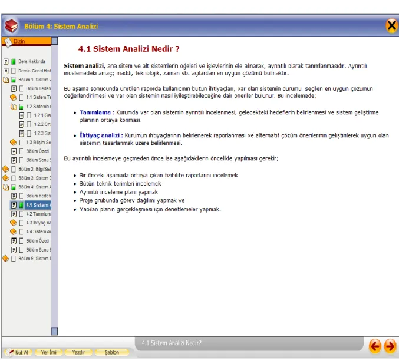399x364 pixels.
Task: Click the page icon beside Ders Hakkında
Action: (x=6, y=62)
